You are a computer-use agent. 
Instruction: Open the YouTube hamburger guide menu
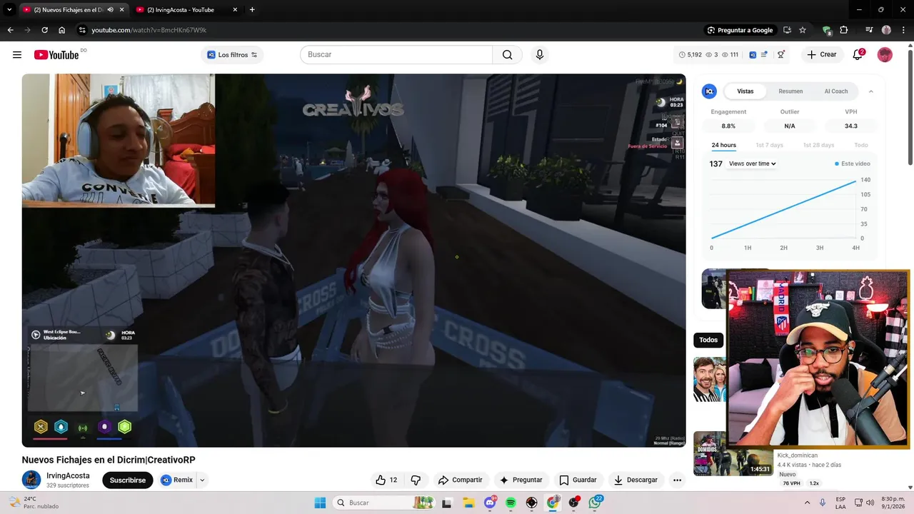tap(17, 55)
